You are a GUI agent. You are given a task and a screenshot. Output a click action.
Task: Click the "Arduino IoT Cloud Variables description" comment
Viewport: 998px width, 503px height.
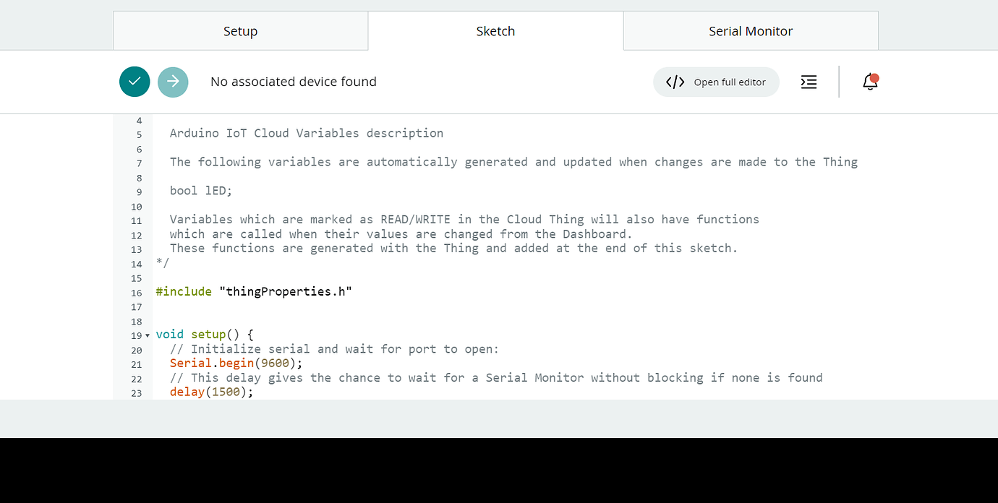(306, 133)
